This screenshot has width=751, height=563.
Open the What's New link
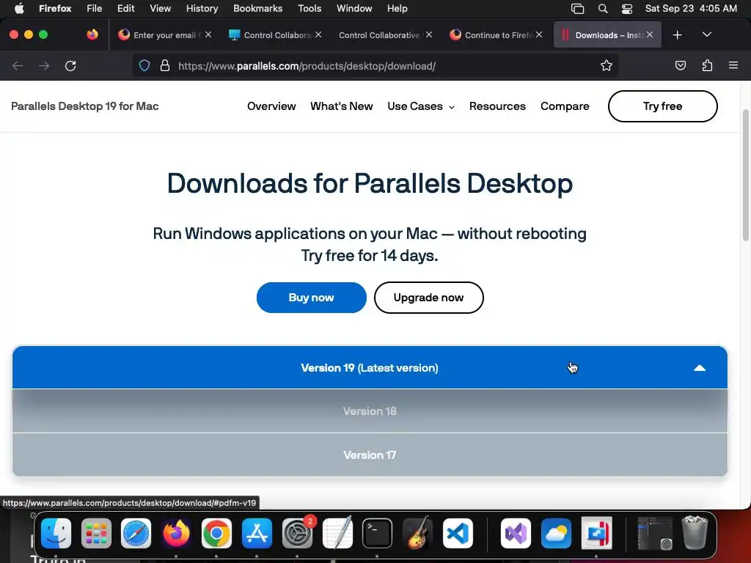click(x=342, y=106)
